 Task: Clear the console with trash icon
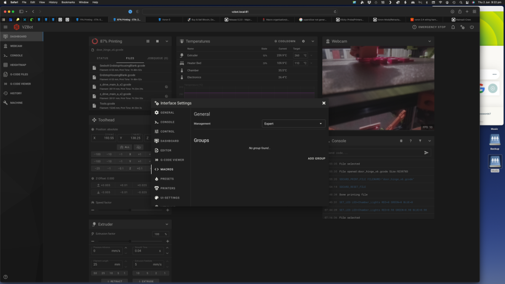click(x=401, y=141)
